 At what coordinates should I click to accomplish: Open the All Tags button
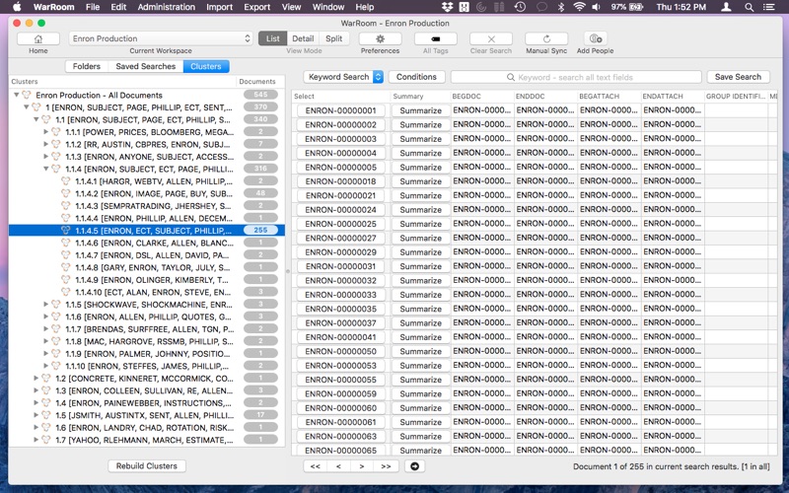tap(435, 38)
